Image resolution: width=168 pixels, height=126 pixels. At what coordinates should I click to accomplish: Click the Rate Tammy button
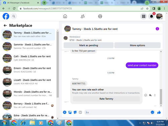click(106, 99)
